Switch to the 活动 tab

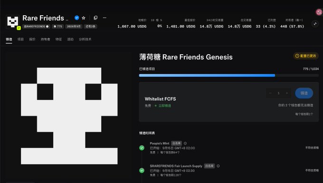70,39
